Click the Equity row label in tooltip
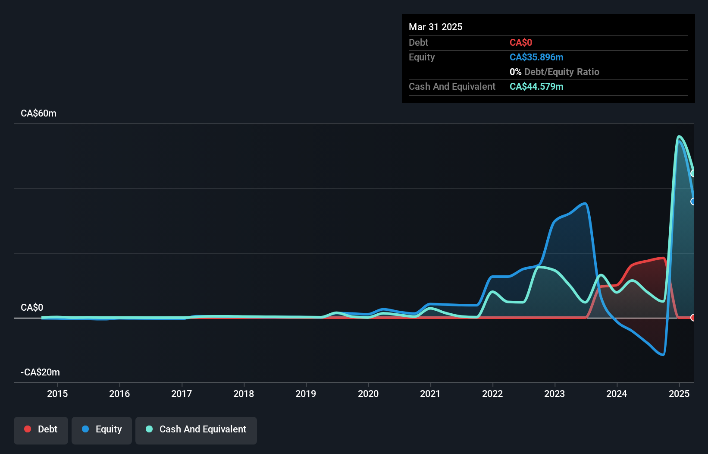The width and height of the screenshot is (708, 454). pos(422,57)
